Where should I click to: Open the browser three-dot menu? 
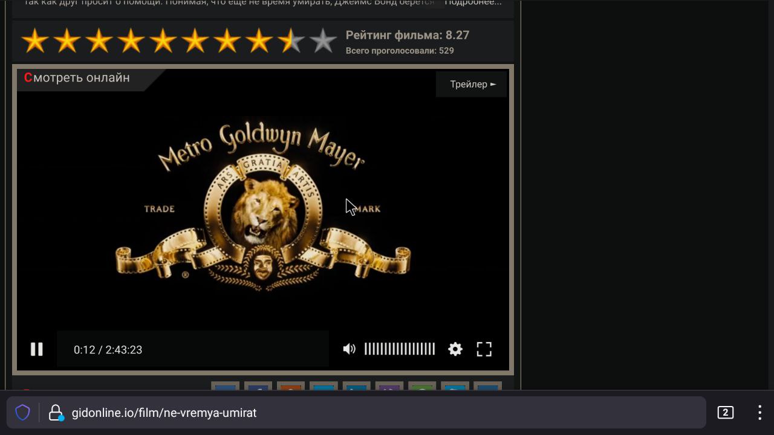click(x=759, y=413)
